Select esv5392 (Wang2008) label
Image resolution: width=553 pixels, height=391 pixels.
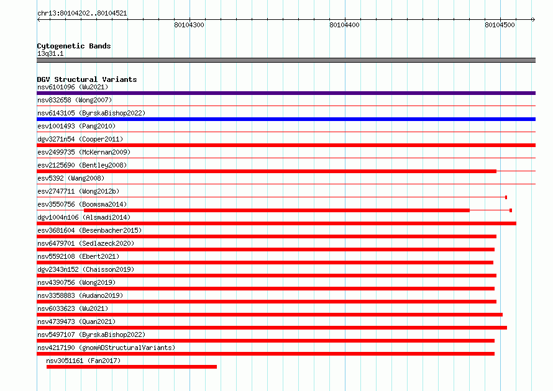pyautogui.click(x=71, y=178)
